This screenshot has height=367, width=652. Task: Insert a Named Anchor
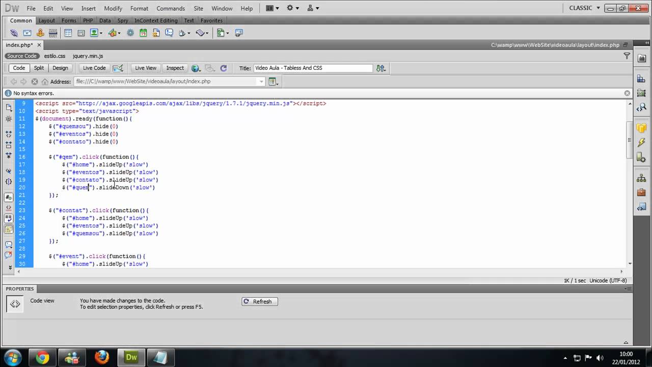pos(40,33)
